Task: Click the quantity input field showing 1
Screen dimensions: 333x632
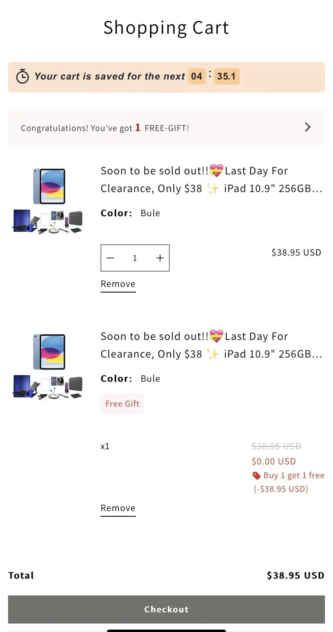Action: pyautogui.click(x=135, y=258)
